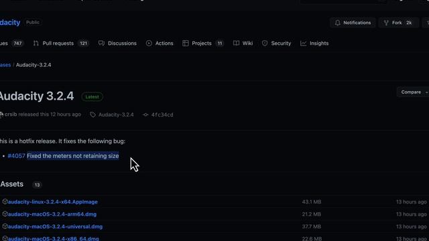Screen dimensions: 429x241
Task: Open the audacity repository link
Action: point(10,22)
